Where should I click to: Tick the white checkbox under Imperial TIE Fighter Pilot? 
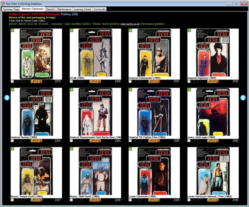[x=130, y=140]
